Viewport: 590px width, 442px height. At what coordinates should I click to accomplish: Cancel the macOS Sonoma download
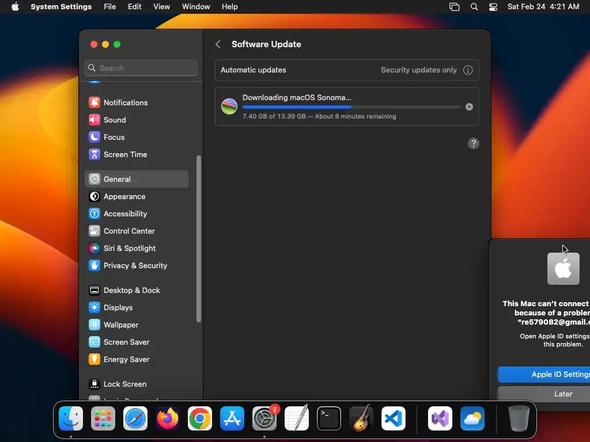[469, 106]
